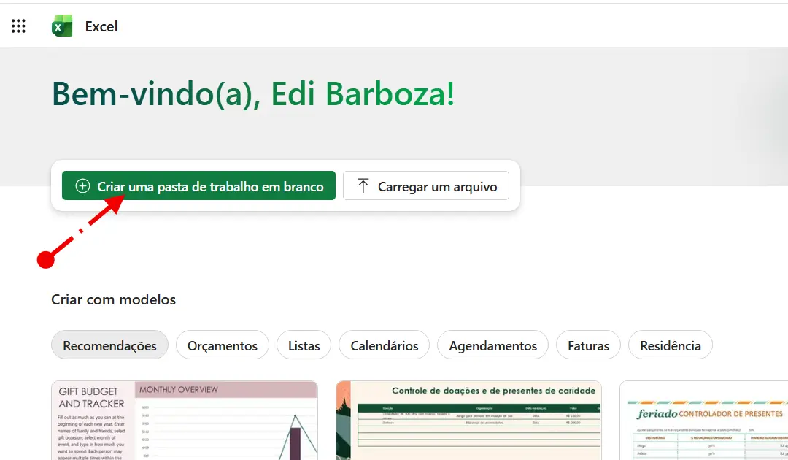Click the plus icon on the create button
The height and width of the screenshot is (460, 788).
[x=82, y=185]
